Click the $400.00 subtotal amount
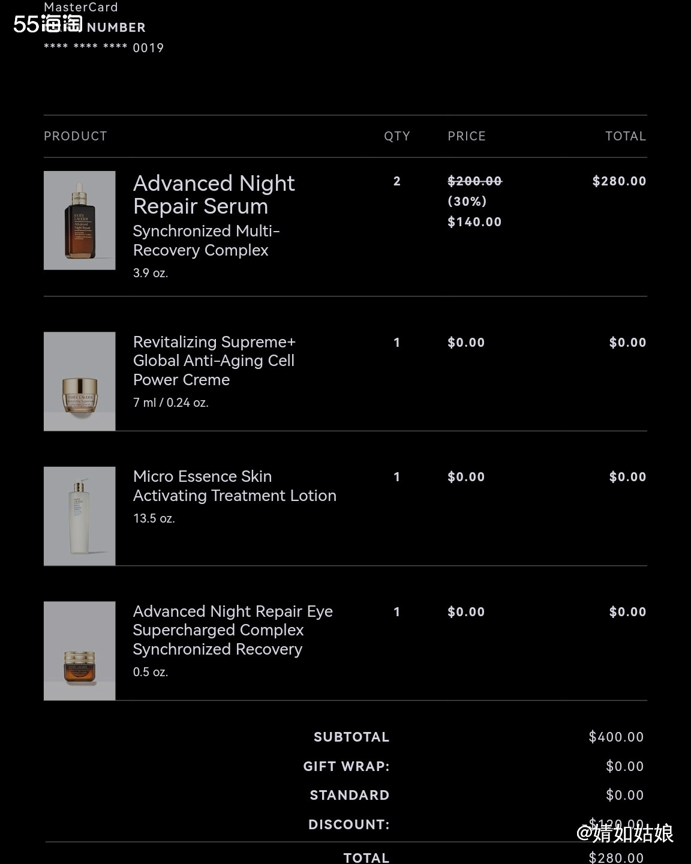The width and height of the screenshot is (691, 864). click(616, 737)
